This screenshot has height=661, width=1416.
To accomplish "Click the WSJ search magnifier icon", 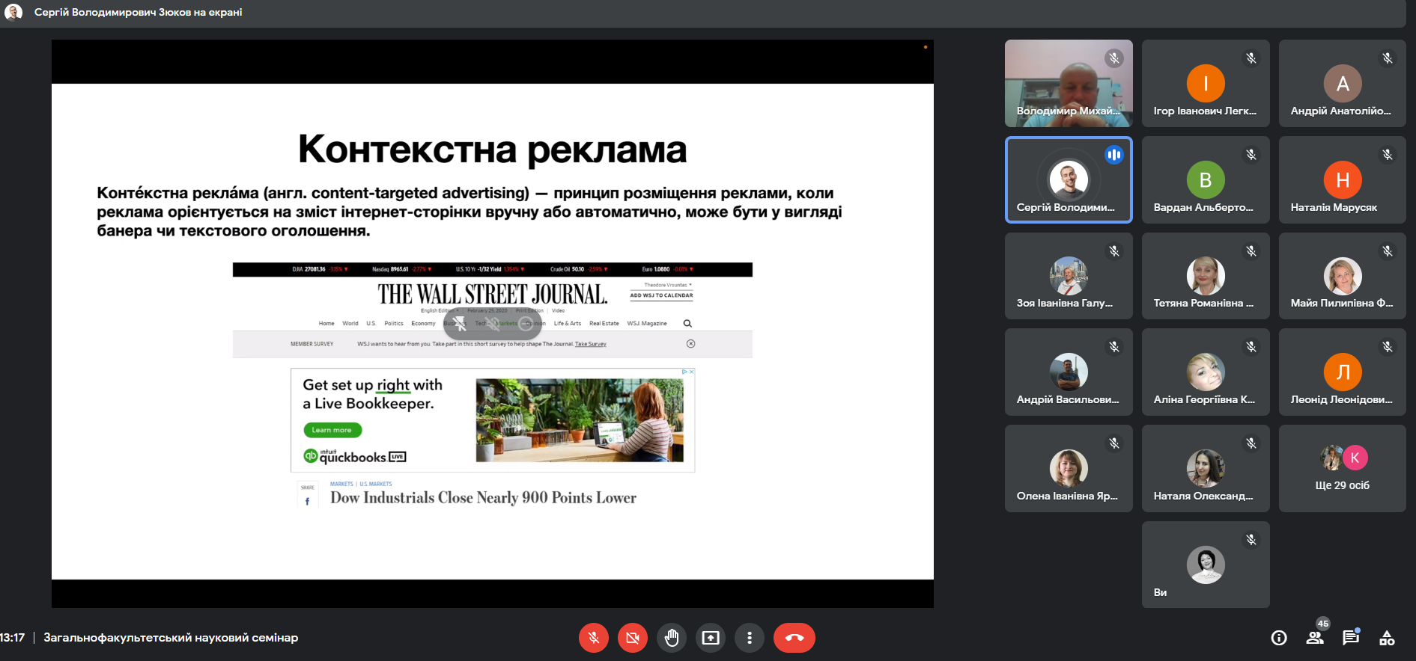I will coord(687,324).
